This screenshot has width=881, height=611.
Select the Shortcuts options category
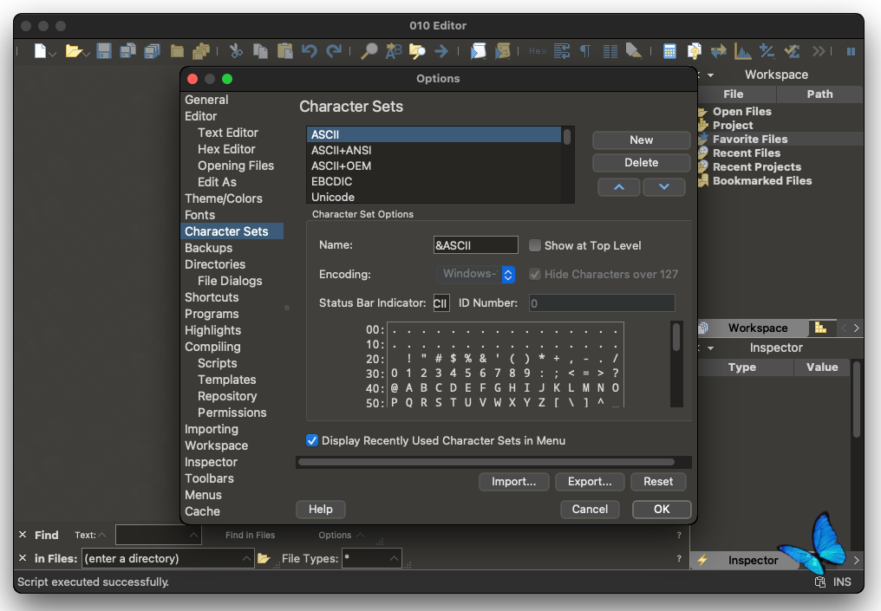[212, 297]
